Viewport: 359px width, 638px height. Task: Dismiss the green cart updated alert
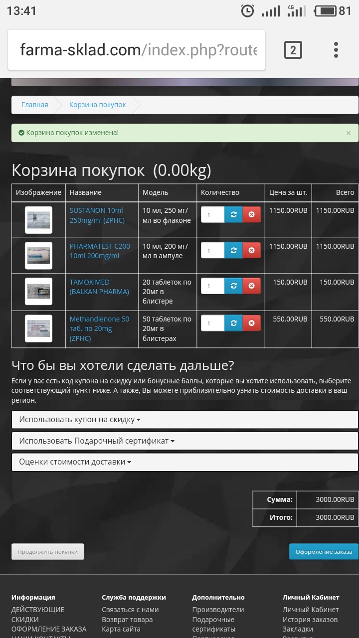pos(348,133)
